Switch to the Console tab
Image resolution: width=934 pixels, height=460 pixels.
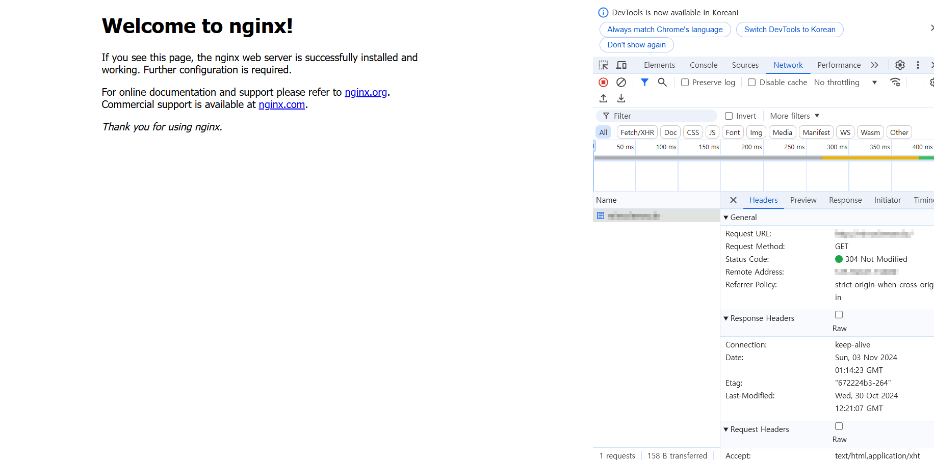pyautogui.click(x=704, y=65)
